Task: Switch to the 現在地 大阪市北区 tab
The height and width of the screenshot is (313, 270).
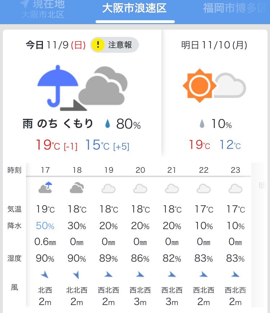Action: pos(43,10)
